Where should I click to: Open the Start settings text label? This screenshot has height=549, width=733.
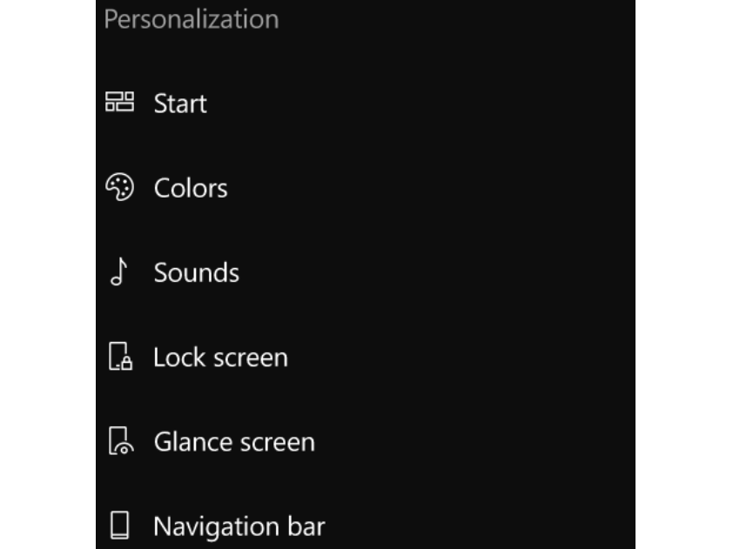tap(180, 104)
